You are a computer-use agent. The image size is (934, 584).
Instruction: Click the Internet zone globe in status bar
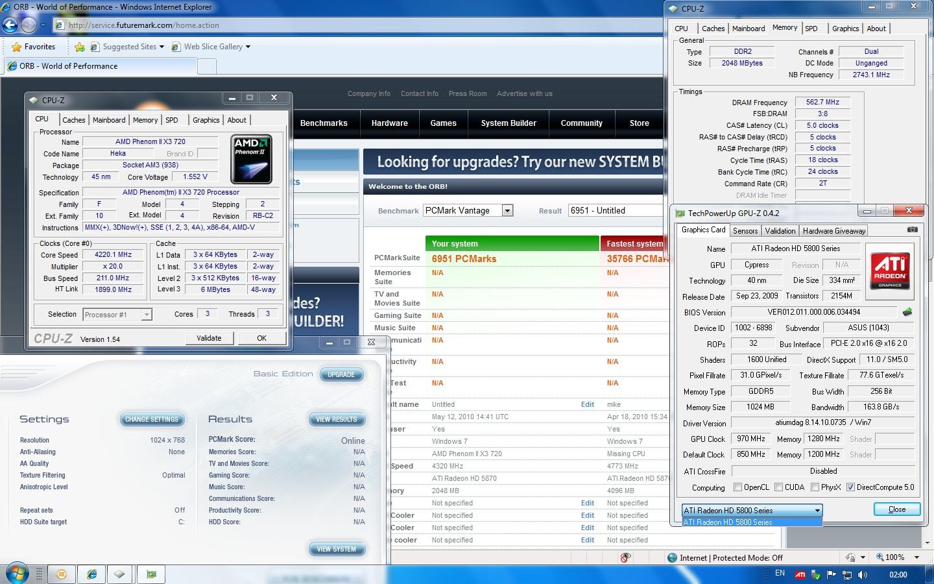click(x=673, y=557)
